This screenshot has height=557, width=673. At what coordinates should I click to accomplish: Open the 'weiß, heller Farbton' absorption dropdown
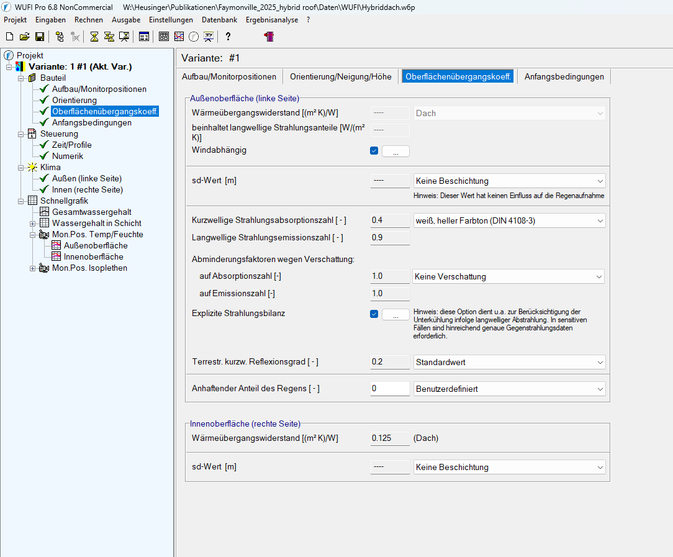[x=508, y=220]
